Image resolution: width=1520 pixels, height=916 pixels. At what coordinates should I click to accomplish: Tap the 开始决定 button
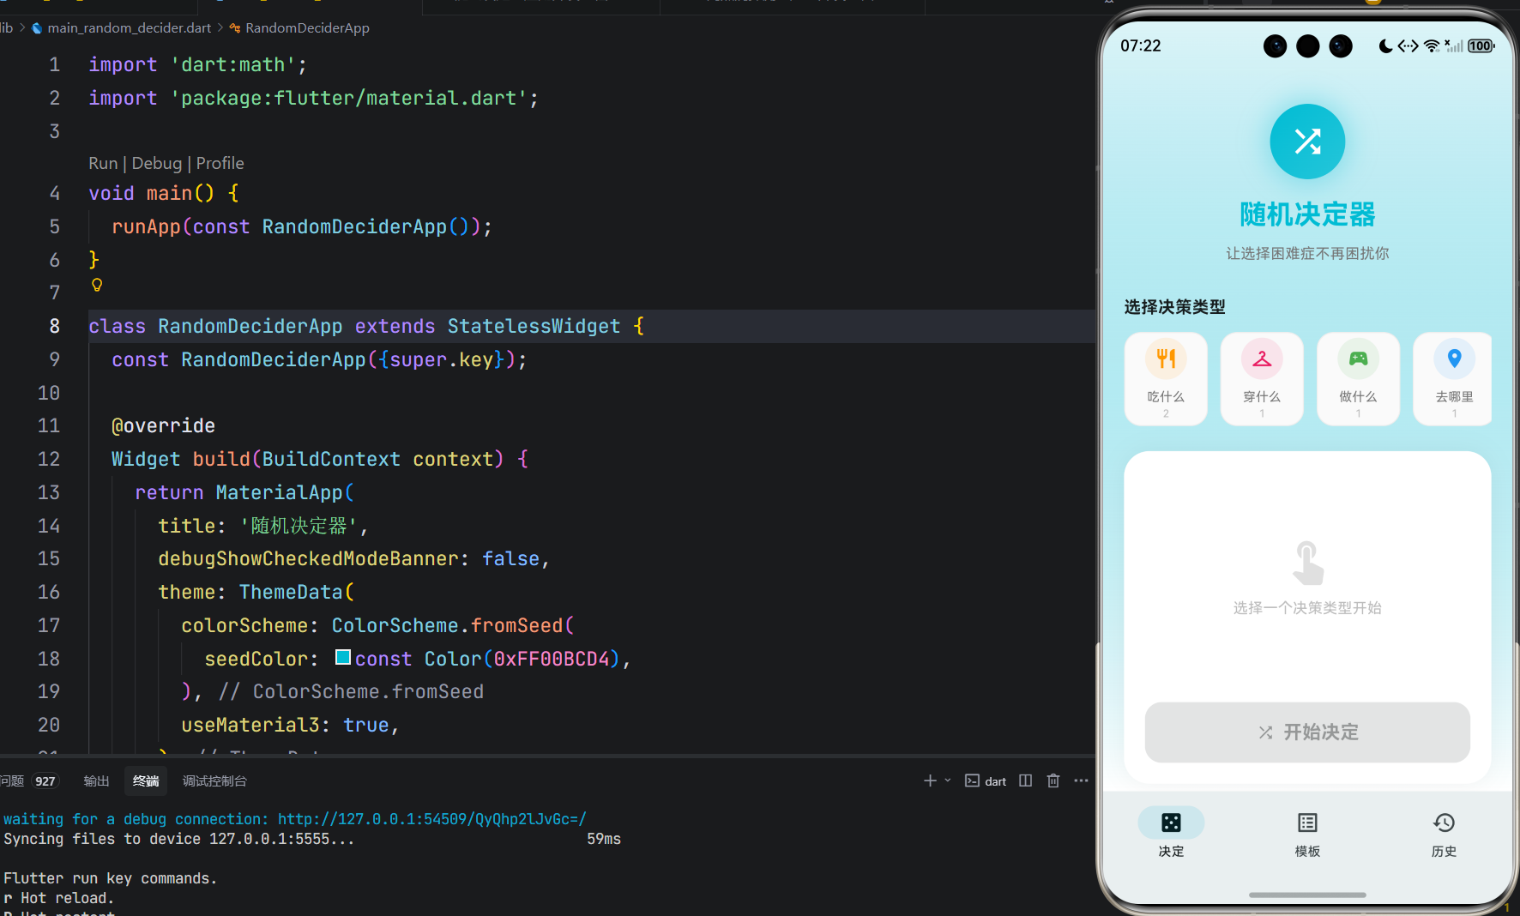click(1307, 732)
